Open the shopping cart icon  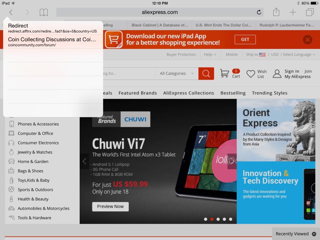coord(224,73)
